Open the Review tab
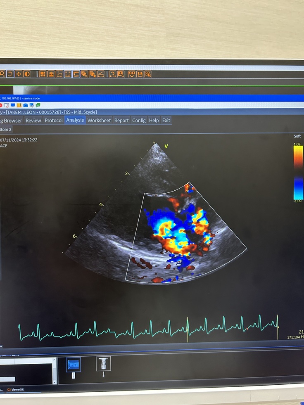The width and height of the screenshot is (304, 405). coord(33,121)
